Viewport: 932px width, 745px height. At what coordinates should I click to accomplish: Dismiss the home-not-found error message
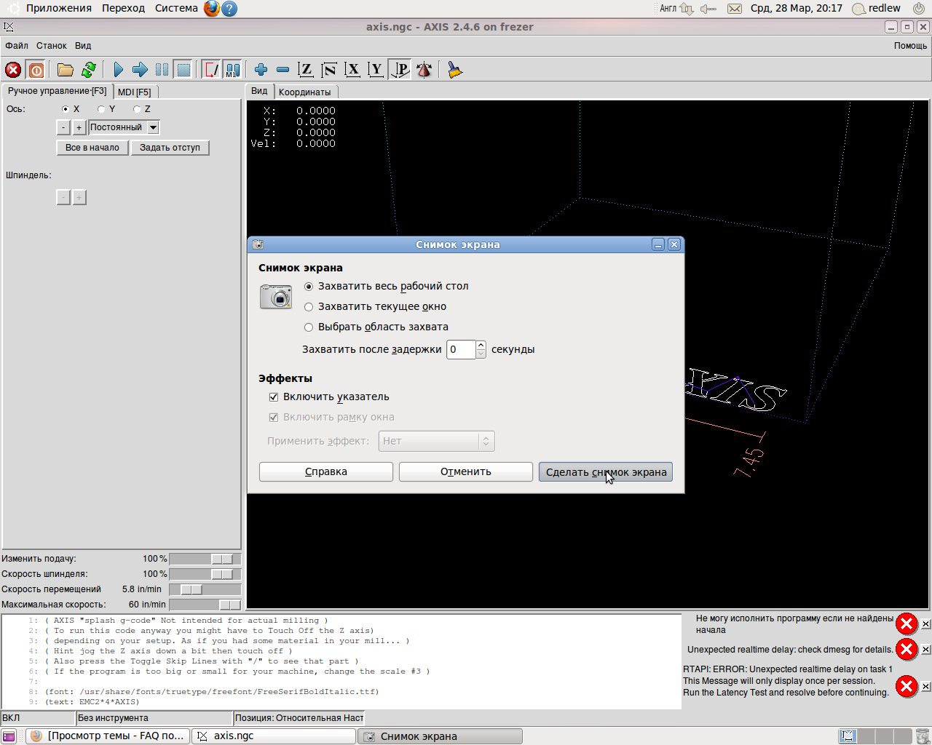pyautogui.click(x=925, y=624)
